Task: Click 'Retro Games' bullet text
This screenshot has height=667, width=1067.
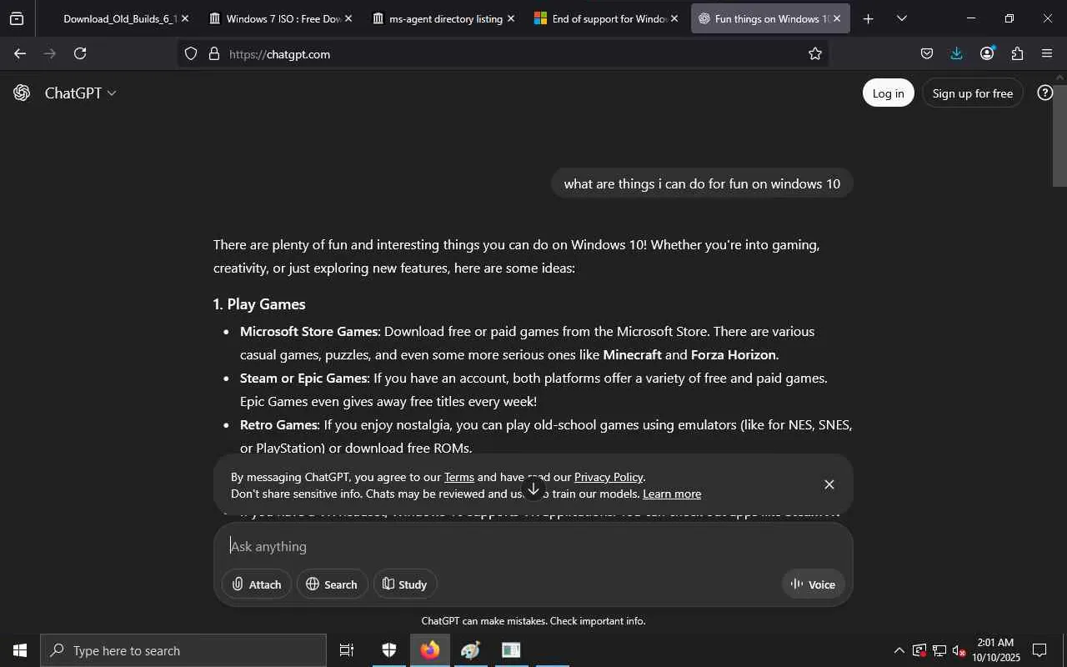Action: click(x=279, y=424)
